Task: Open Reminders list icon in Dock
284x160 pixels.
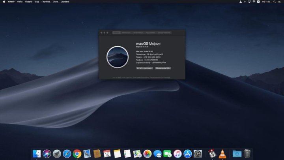Action: click(x=127, y=154)
